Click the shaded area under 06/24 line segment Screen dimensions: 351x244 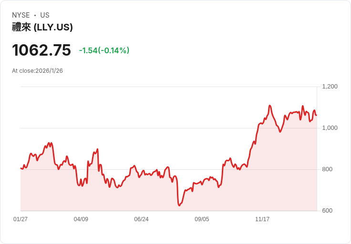141,193
